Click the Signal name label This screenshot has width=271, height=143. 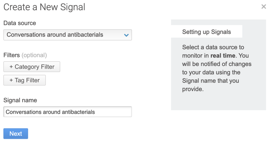pos(20,100)
